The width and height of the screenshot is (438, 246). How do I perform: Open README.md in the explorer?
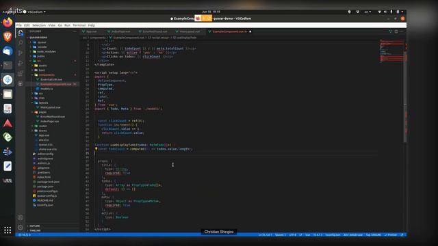[x=45, y=200]
